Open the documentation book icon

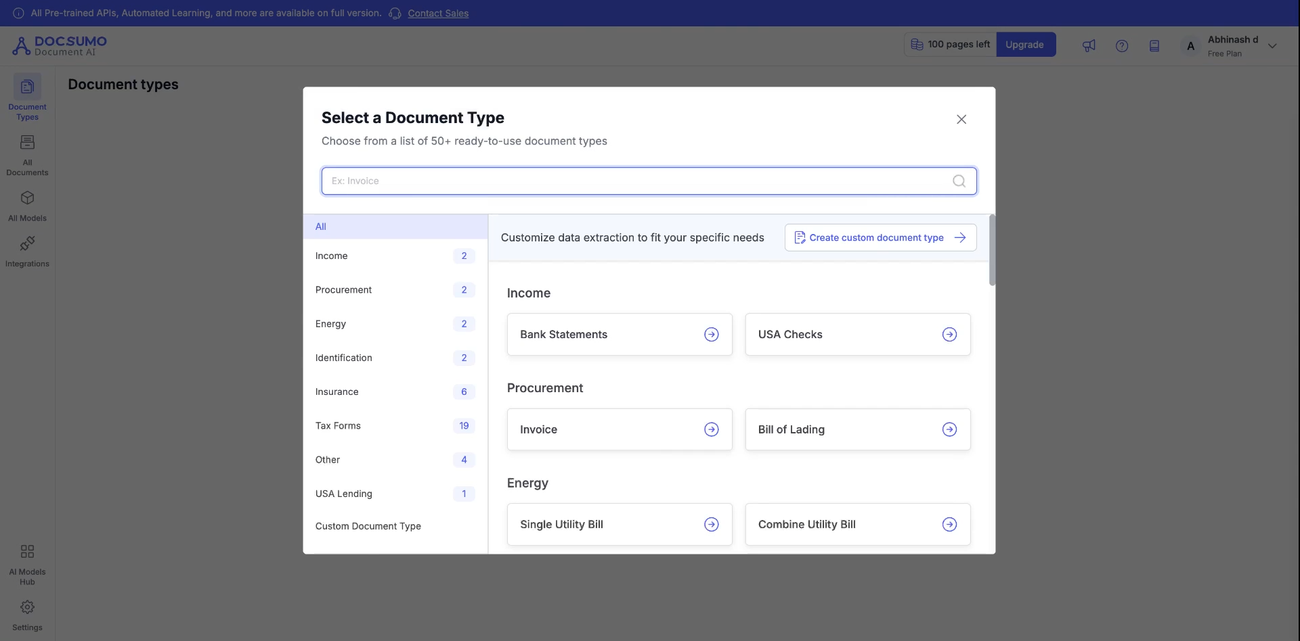click(x=1154, y=46)
